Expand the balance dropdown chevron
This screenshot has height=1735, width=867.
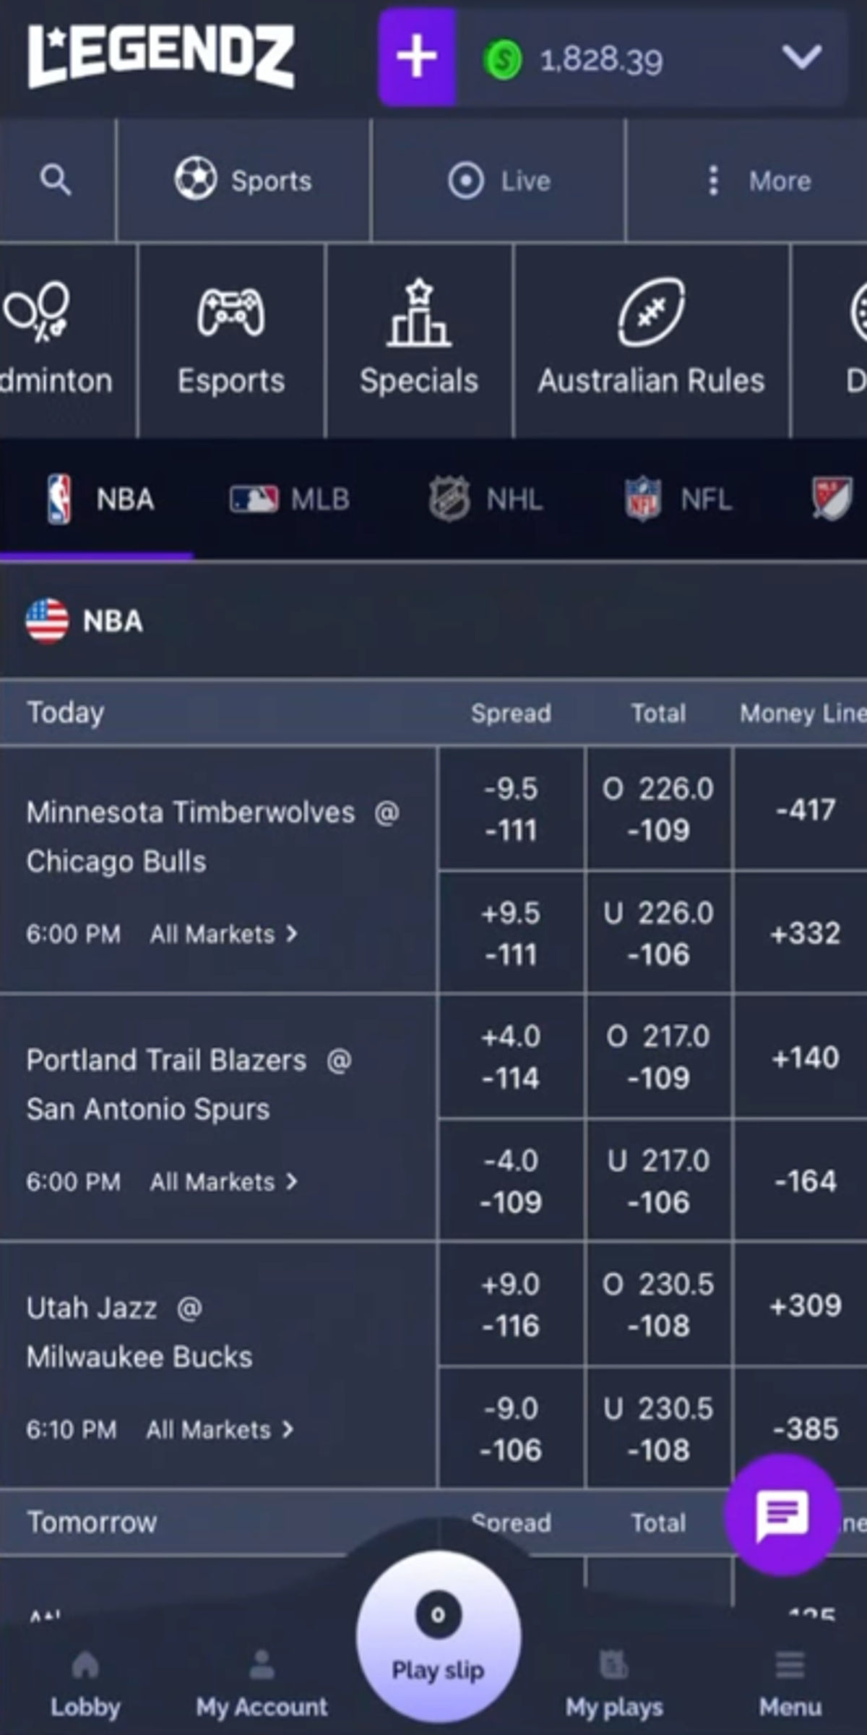[802, 57]
